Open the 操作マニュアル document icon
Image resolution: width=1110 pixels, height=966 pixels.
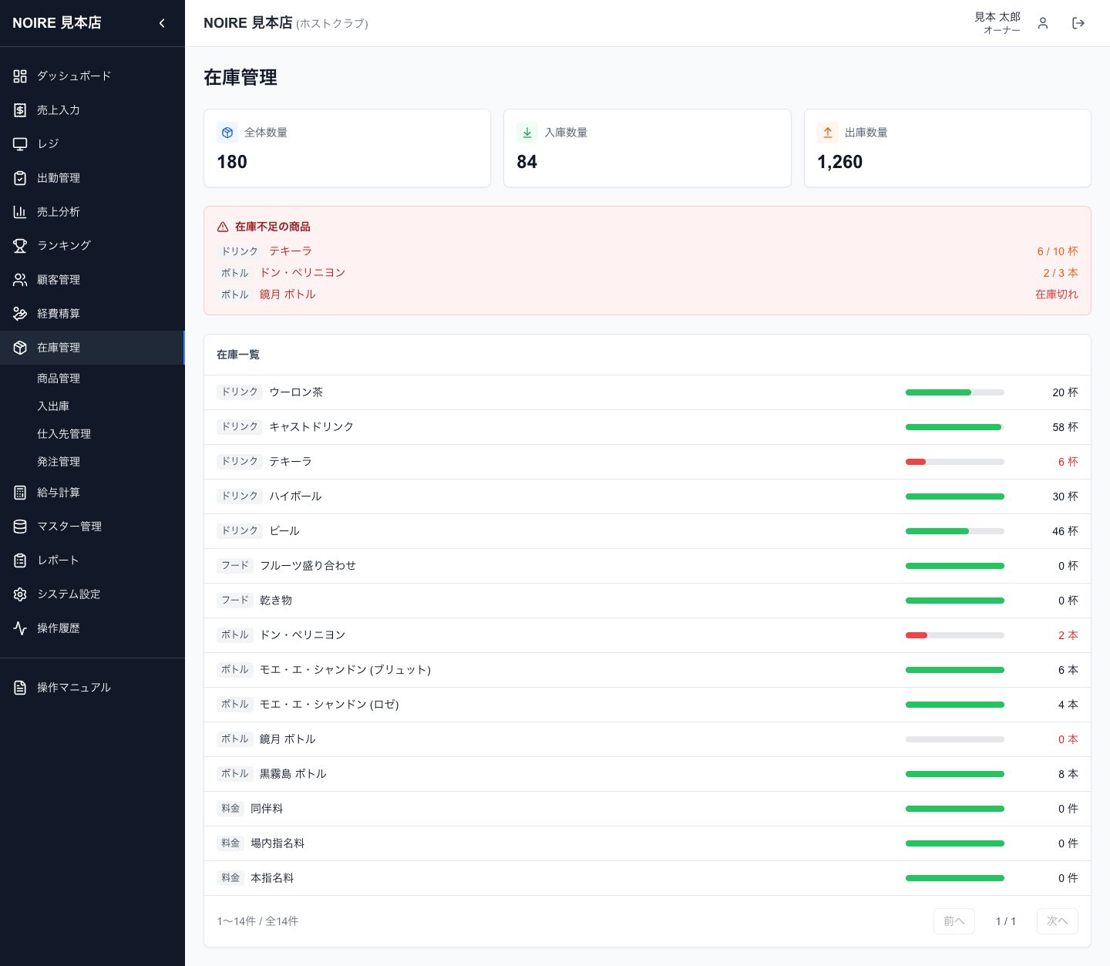coord(20,688)
